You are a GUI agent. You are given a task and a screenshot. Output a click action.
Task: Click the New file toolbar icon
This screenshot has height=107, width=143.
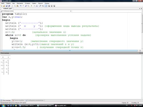1,6
